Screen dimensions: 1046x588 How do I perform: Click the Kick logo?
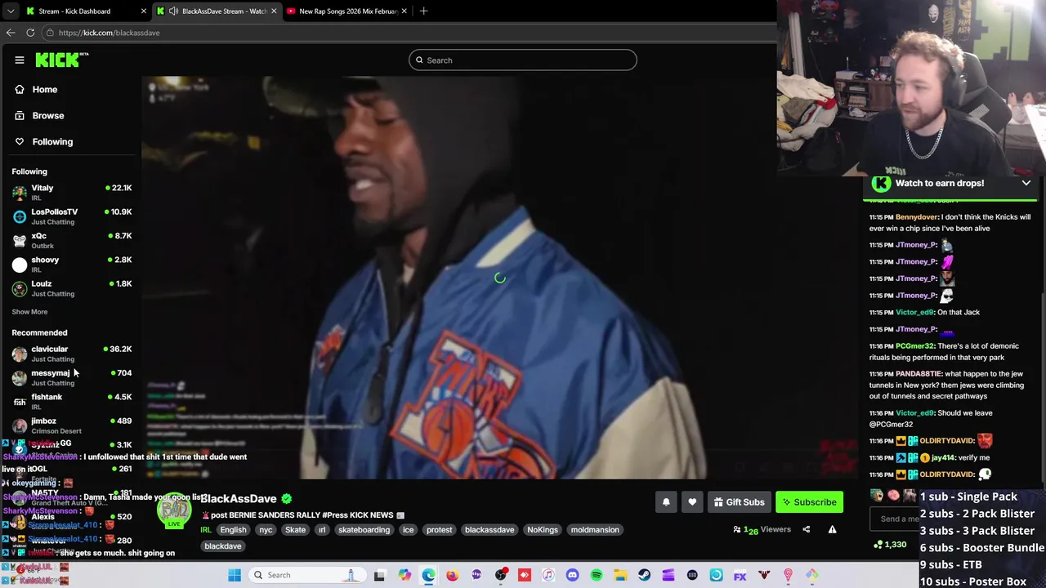[61, 60]
